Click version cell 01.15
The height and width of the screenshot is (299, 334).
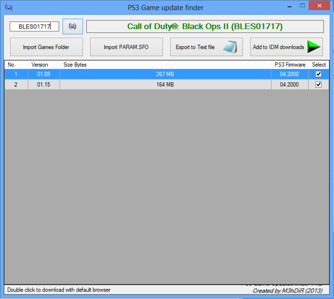coord(44,85)
